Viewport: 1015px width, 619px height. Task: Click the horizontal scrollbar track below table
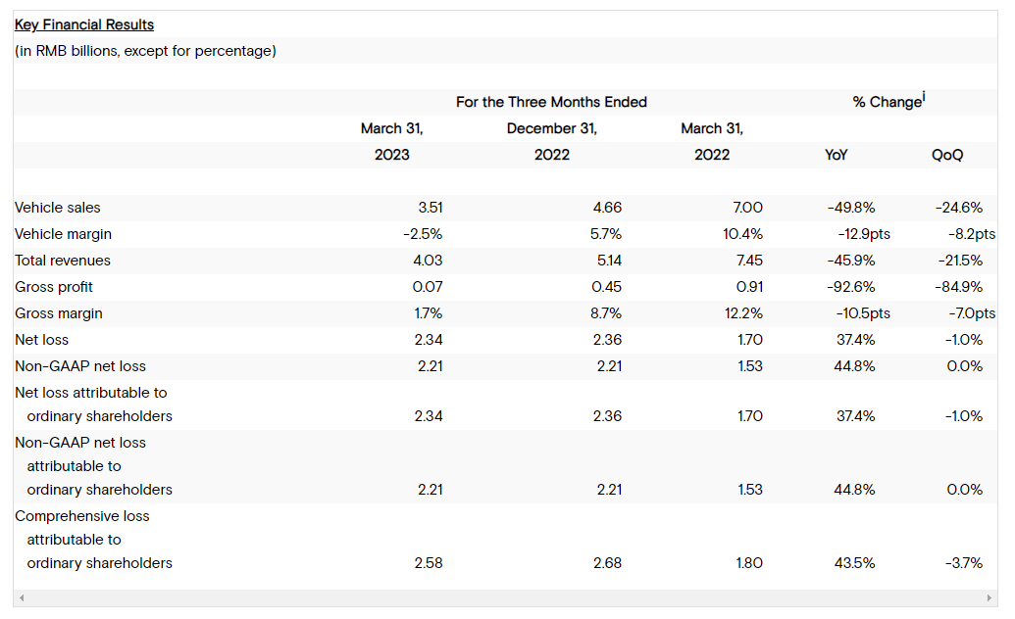[x=505, y=597]
